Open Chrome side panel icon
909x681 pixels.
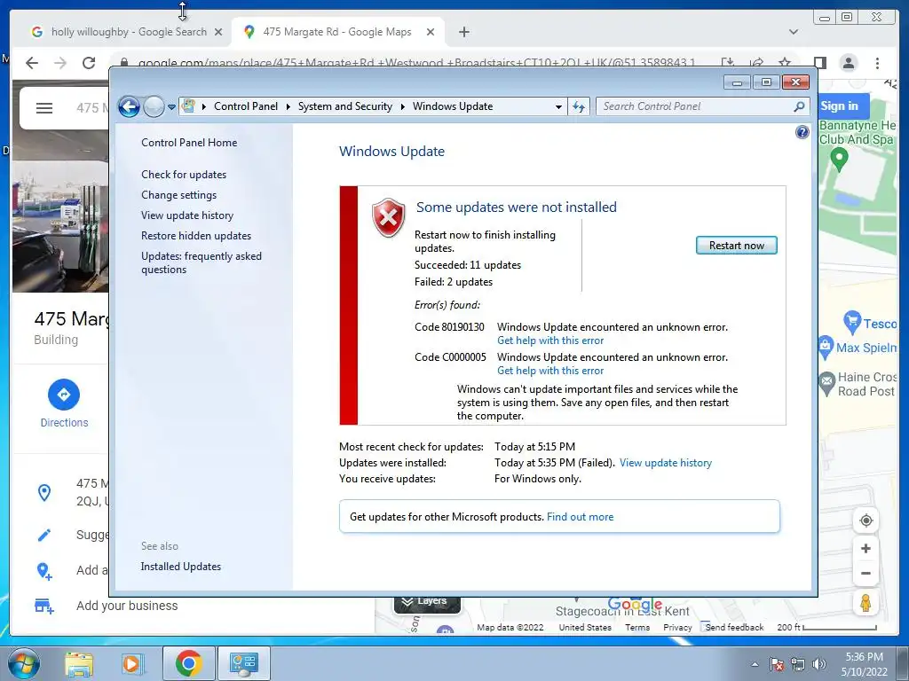click(819, 63)
